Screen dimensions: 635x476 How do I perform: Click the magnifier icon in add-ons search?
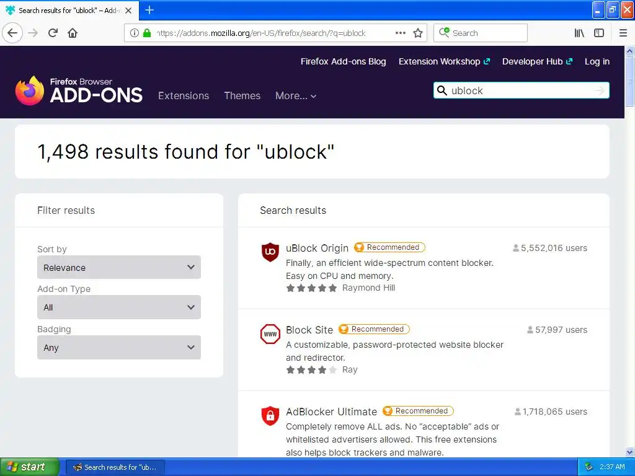tap(442, 90)
